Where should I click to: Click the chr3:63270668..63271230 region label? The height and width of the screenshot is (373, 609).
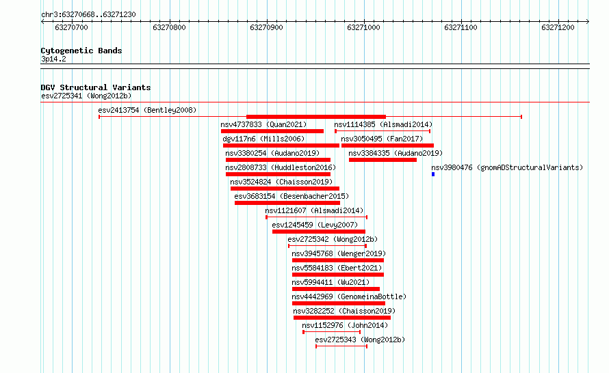tap(88, 15)
